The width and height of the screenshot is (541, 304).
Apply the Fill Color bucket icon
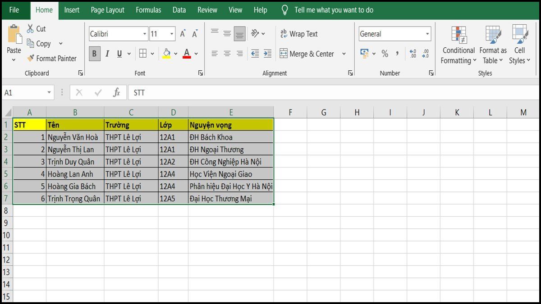click(x=166, y=54)
